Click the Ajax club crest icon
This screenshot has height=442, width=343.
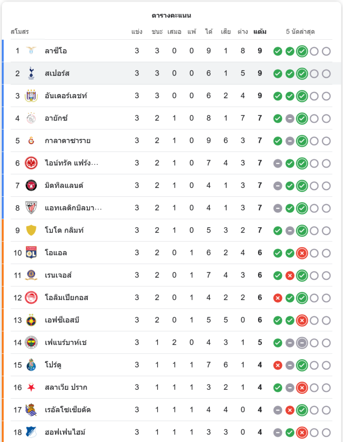[31, 118]
